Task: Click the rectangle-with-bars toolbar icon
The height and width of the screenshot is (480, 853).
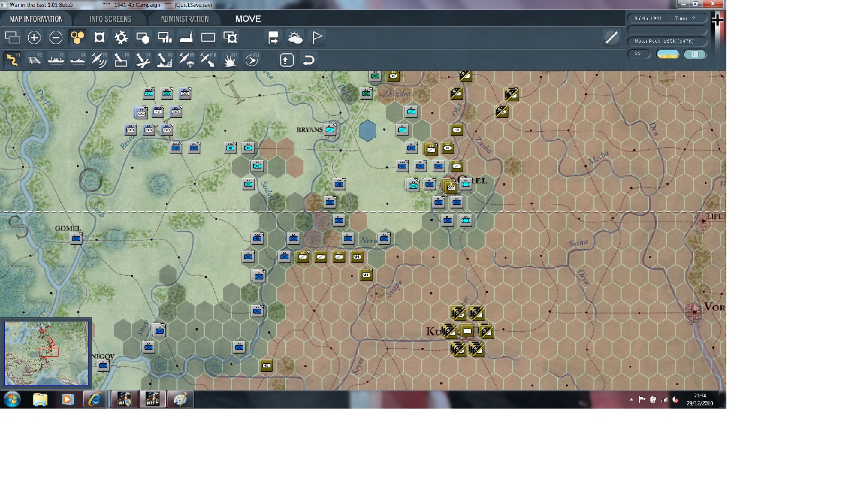Action: click(x=165, y=37)
